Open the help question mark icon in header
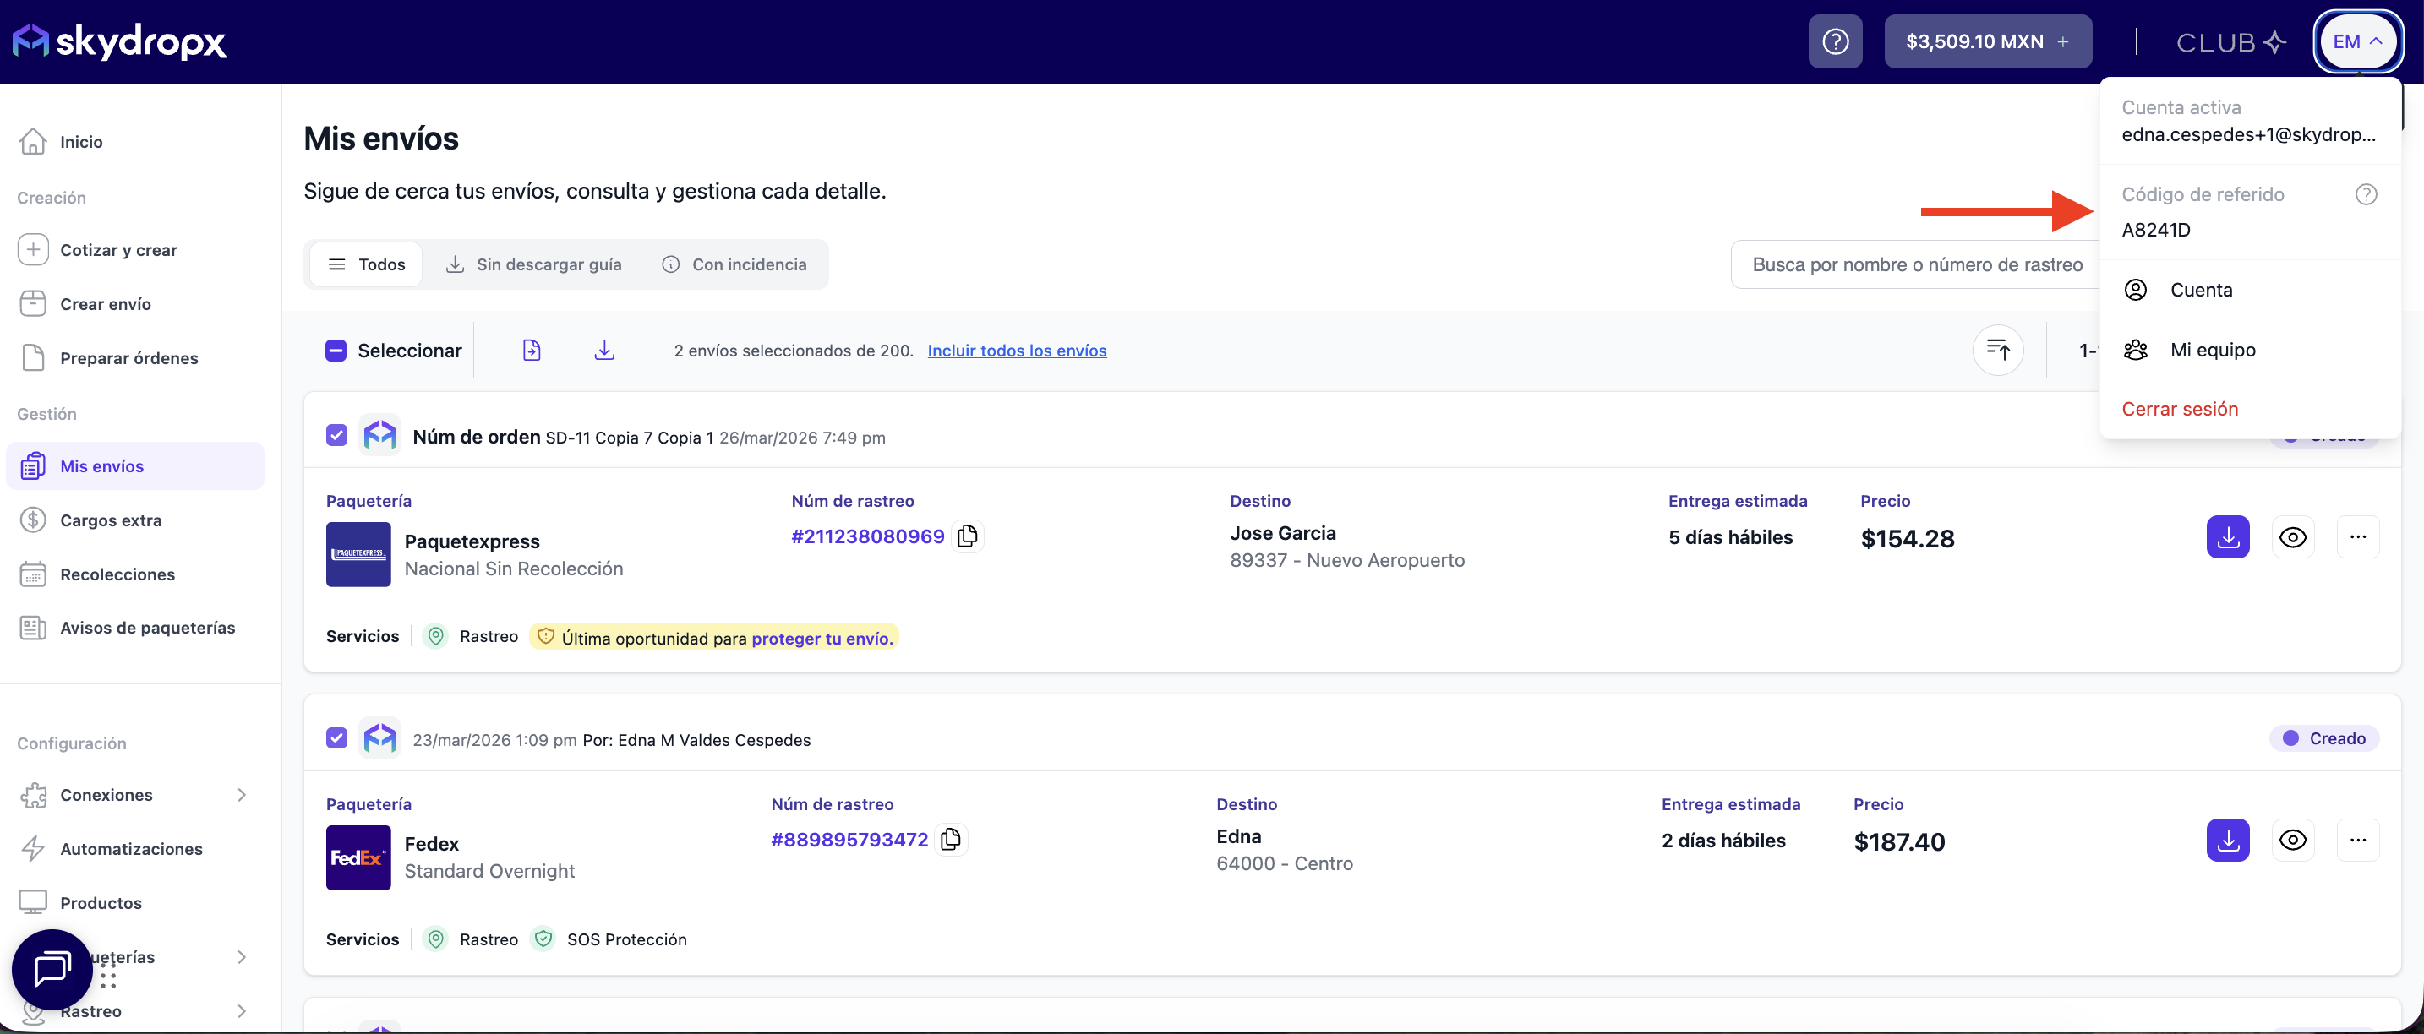The width and height of the screenshot is (2424, 1034). (x=1834, y=41)
